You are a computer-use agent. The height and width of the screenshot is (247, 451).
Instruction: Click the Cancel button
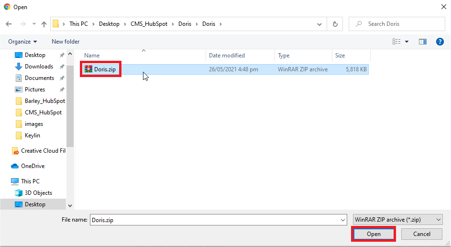(x=421, y=234)
